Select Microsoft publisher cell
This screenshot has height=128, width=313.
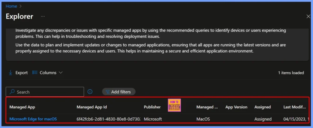point(153,119)
